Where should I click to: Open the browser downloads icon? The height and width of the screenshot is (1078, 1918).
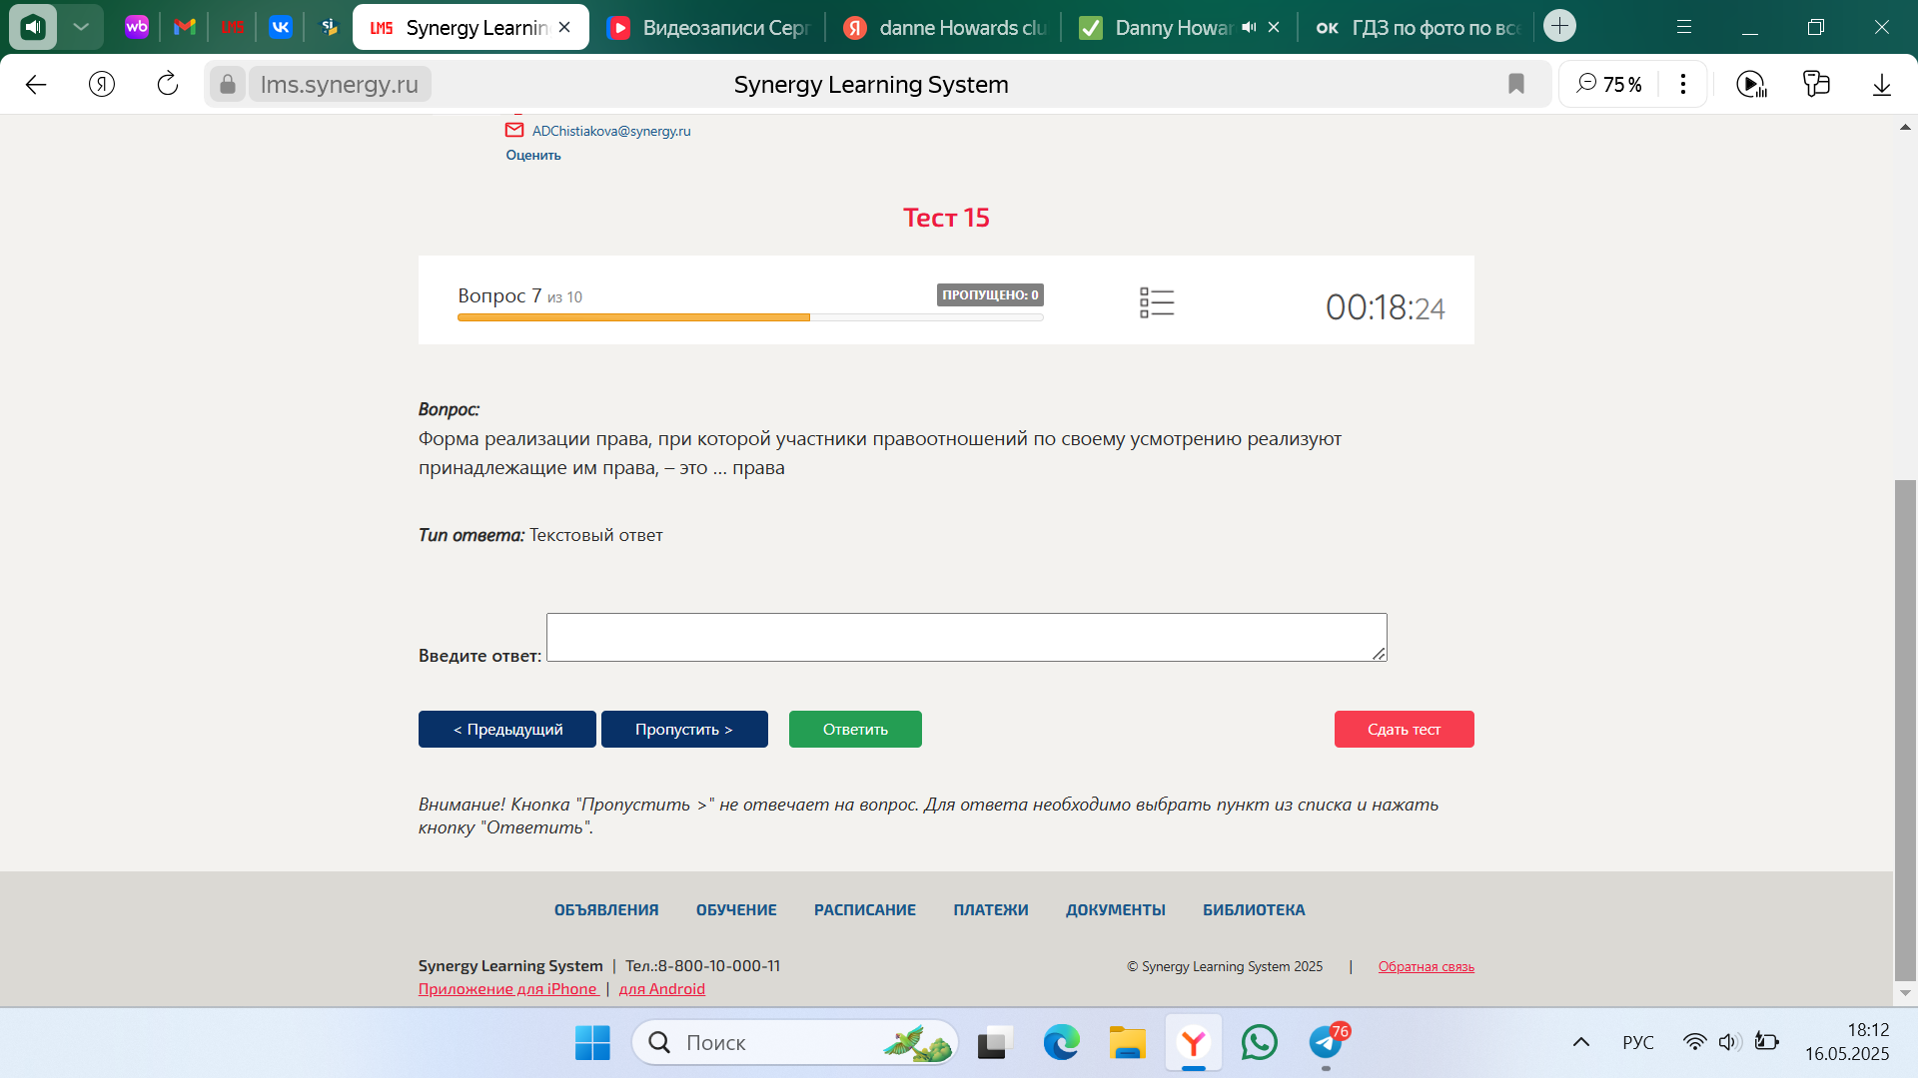1881,85
